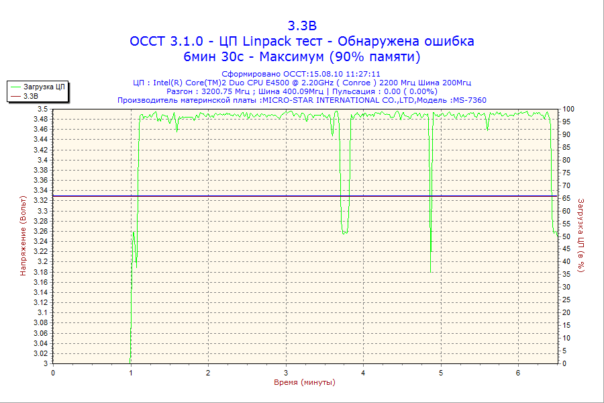The width and height of the screenshot is (604, 403).
Task: Click the "Напряжение (Вольт)" left axis label
Action: [x=23, y=236]
